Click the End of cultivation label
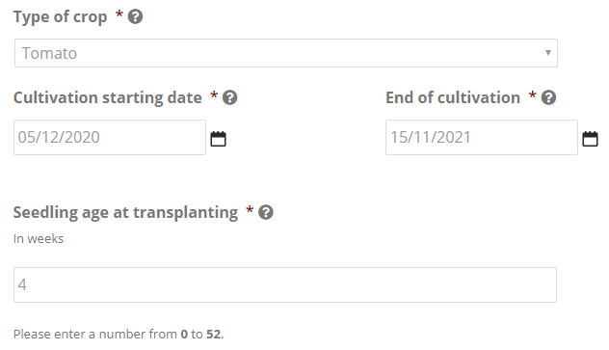The height and width of the screenshot is (350, 609). 453,97
